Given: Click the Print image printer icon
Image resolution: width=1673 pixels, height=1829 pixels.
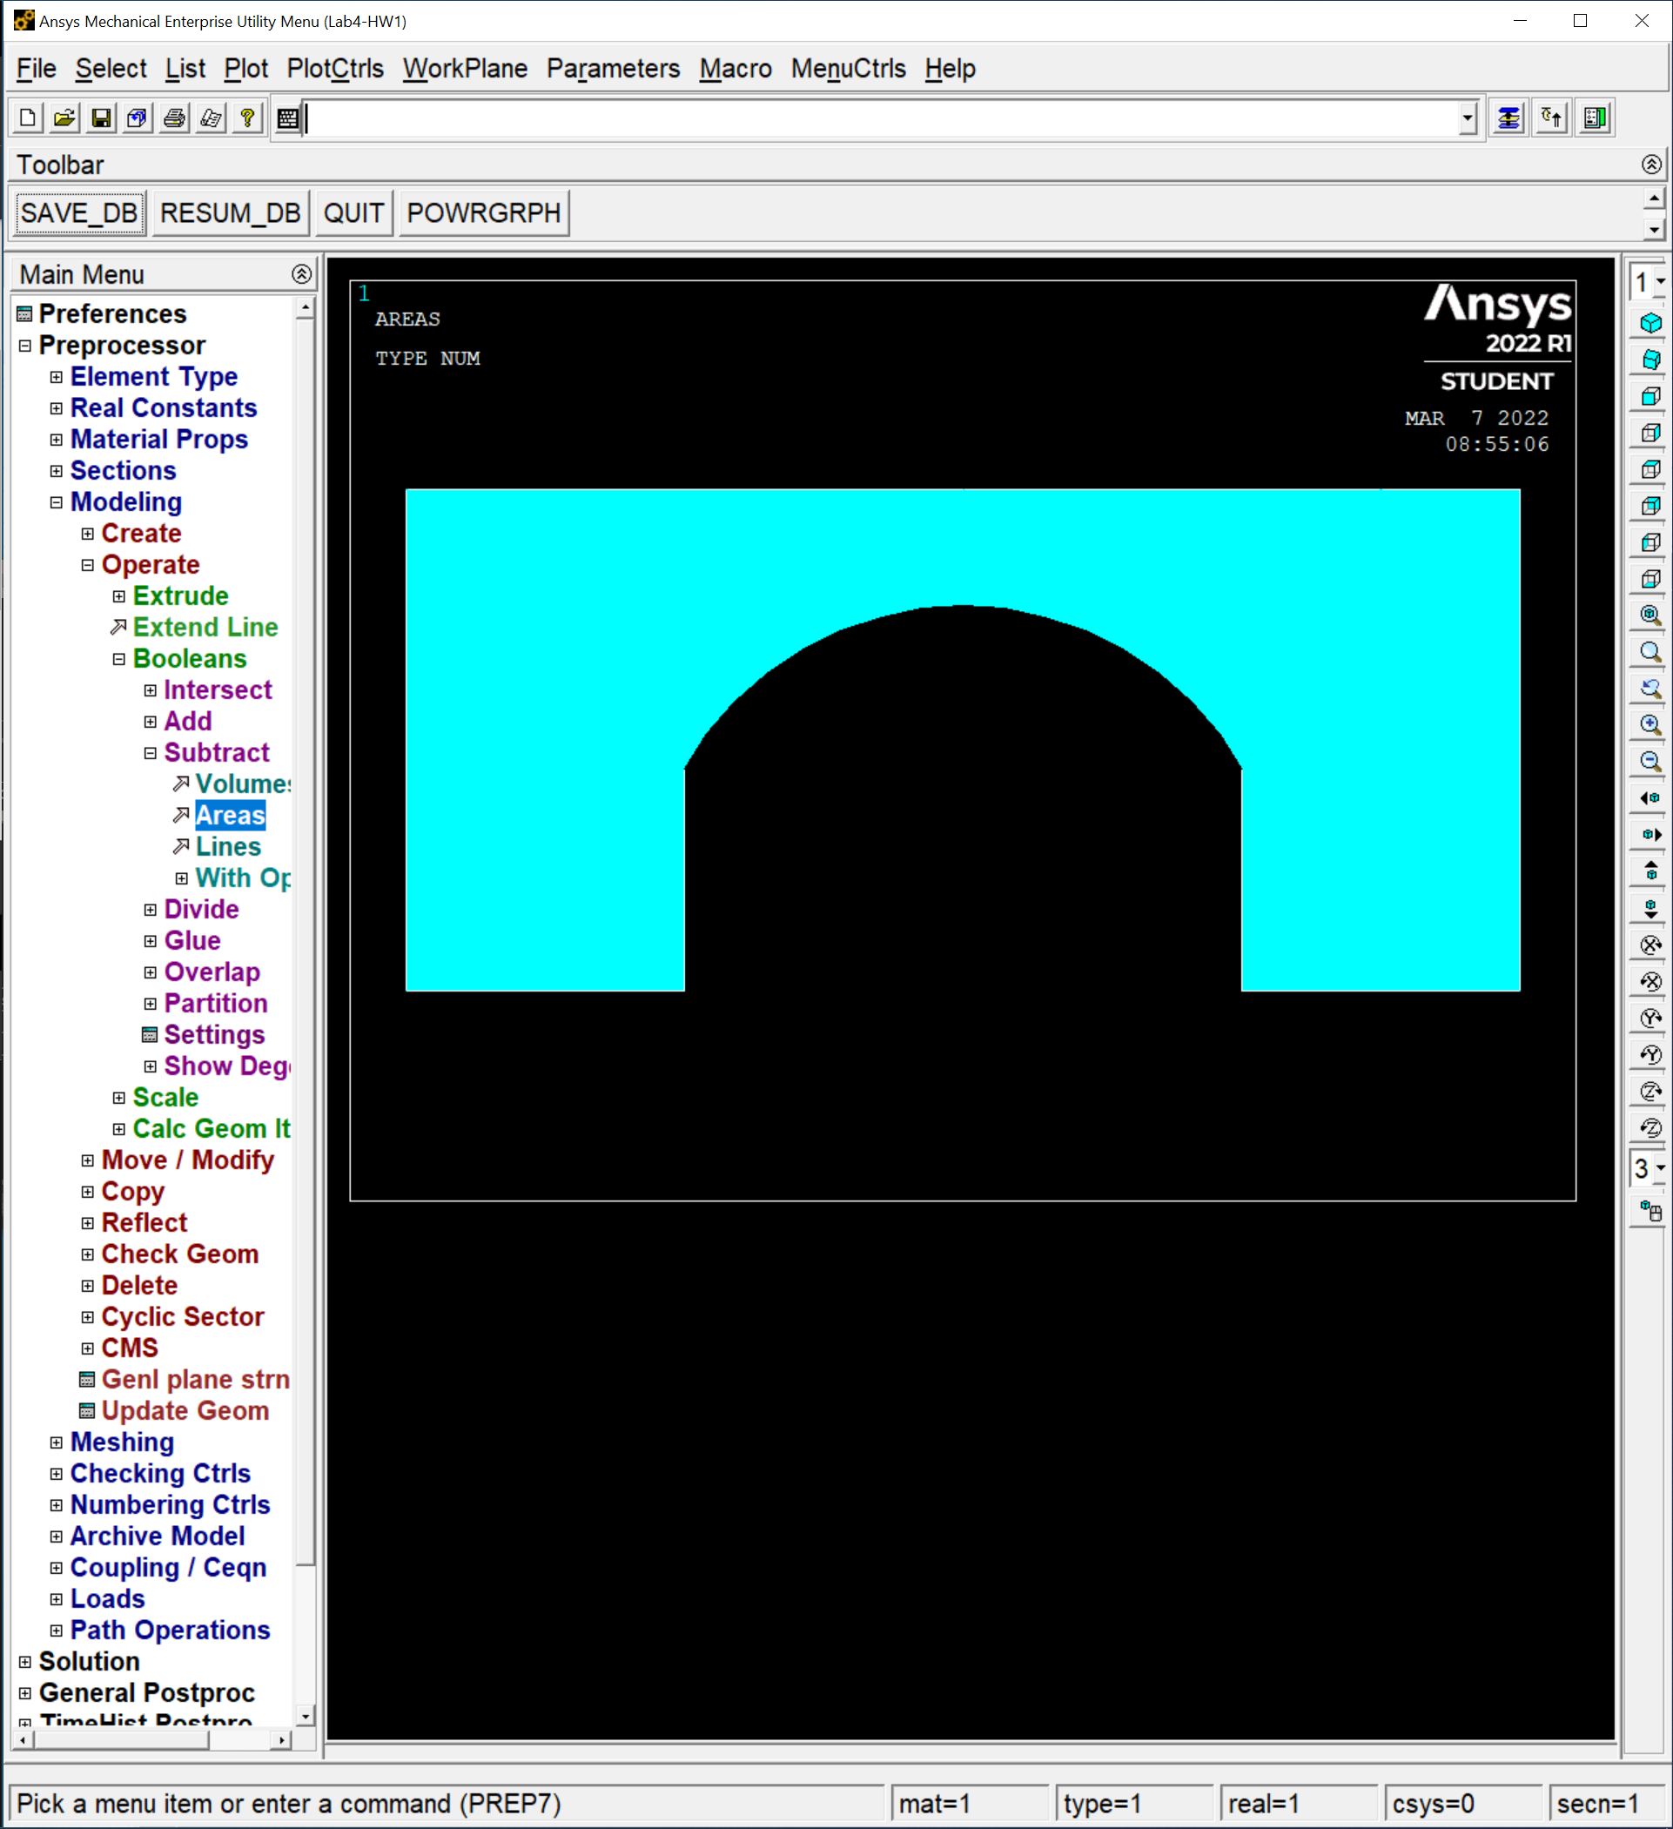Looking at the screenshot, I should coord(174,118).
